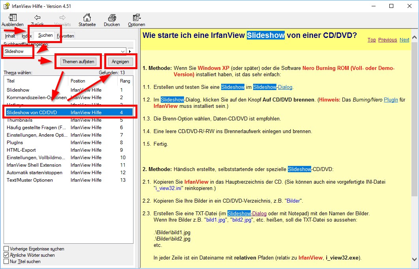Open the Slideshow search term dropdown
Screen dimensions: 419x269
pyautogui.click(x=122, y=51)
